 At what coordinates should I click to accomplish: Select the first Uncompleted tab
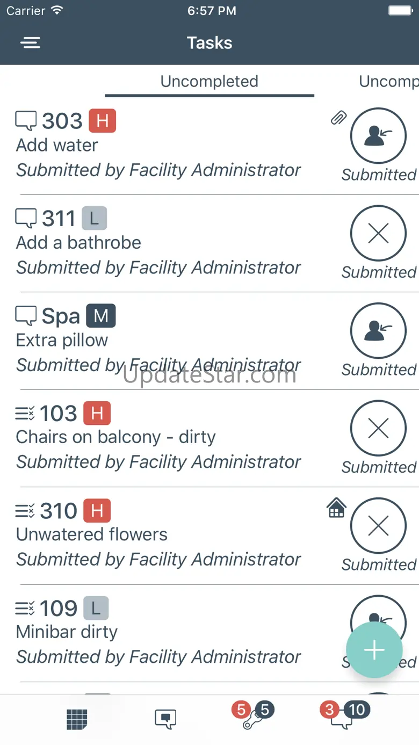click(x=209, y=82)
